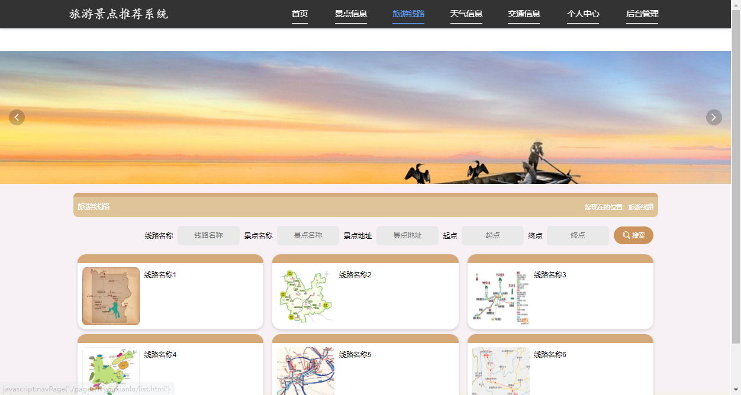Click the next slide arrow on banner
Viewport: 741px width, 395px height.
coord(714,117)
